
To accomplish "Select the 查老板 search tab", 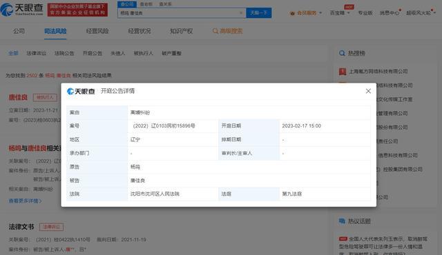I will 146,4.
